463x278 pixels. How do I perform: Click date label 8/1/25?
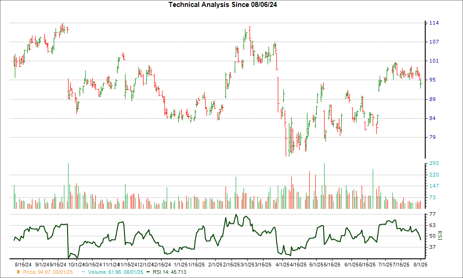pyautogui.click(x=420, y=265)
